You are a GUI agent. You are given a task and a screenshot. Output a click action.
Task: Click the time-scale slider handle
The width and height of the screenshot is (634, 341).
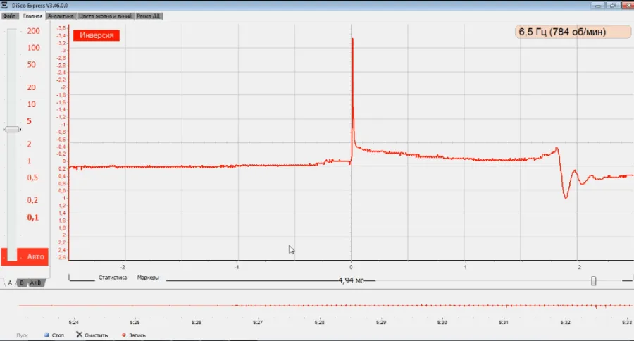click(x=593, y=280)
